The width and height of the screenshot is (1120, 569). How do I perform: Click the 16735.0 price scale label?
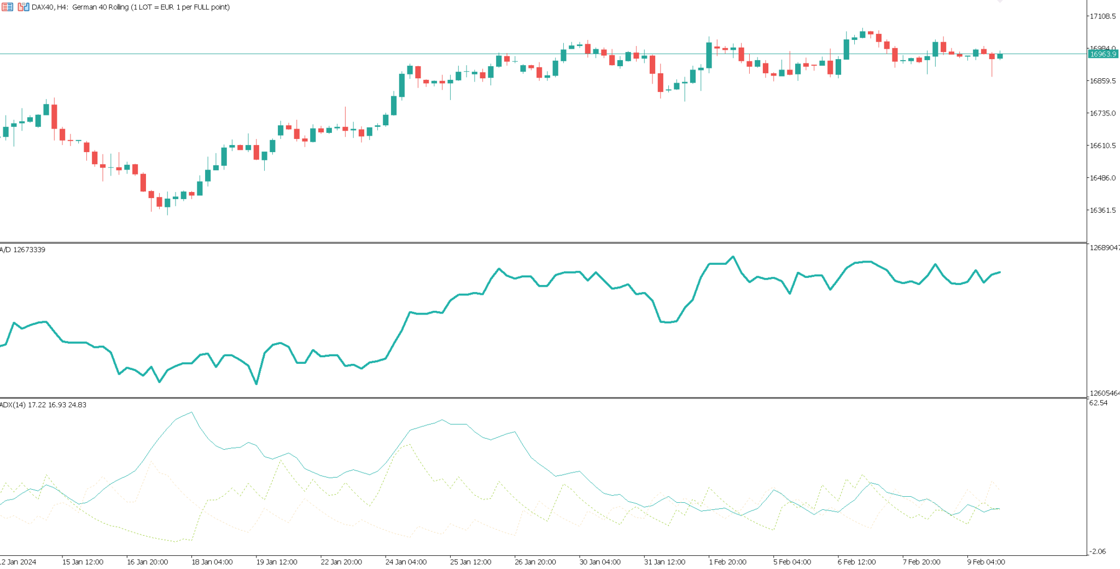point(1102,113)
